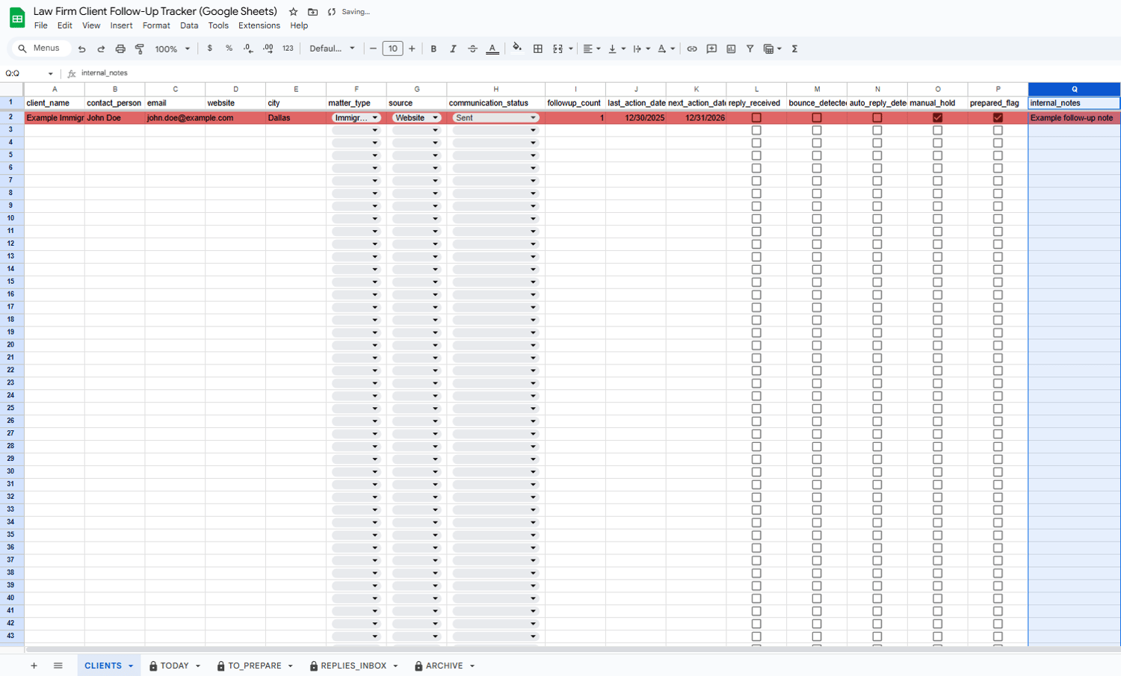Open the text color picker
This screenshot has width=1121, height=676.
pos(492,49)
